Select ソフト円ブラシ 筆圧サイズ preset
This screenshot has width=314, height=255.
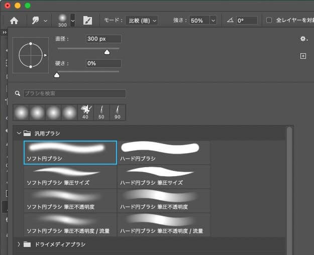click(70, 177)
